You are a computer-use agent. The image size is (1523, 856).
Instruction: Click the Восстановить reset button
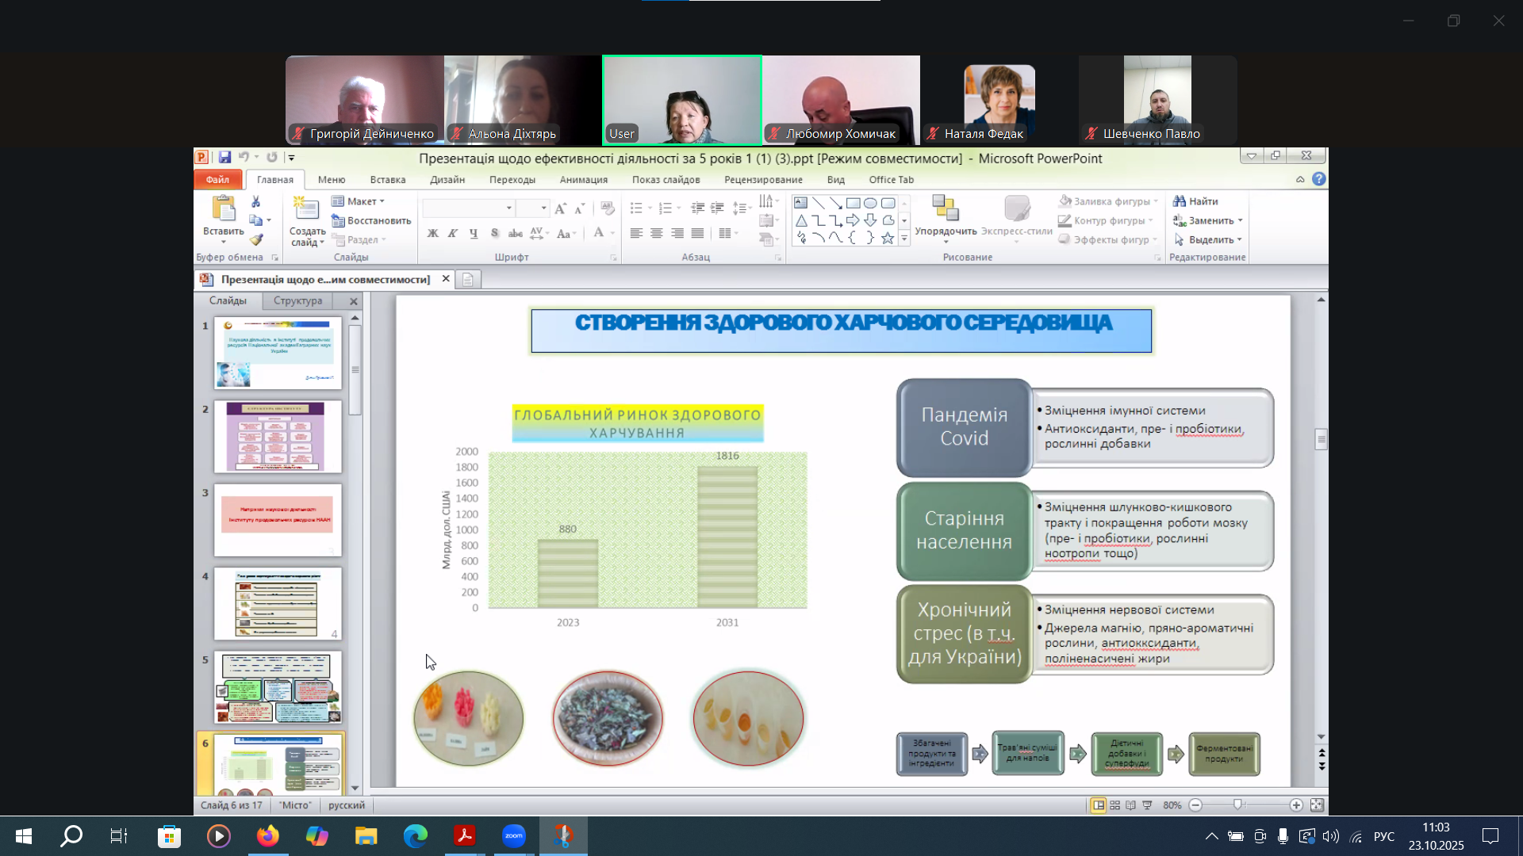pyautogui.click(x=371, y=220)
